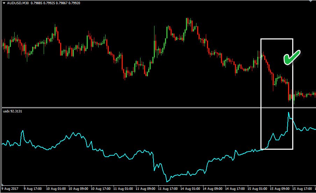Click the '15 Aug 17:00' time axis label
This screenshot has height=193, width=316.
point(302,189)
